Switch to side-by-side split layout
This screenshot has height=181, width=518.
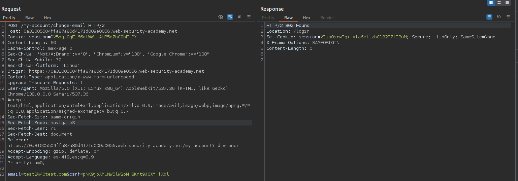pyautogui.click(x=491, y=3)
